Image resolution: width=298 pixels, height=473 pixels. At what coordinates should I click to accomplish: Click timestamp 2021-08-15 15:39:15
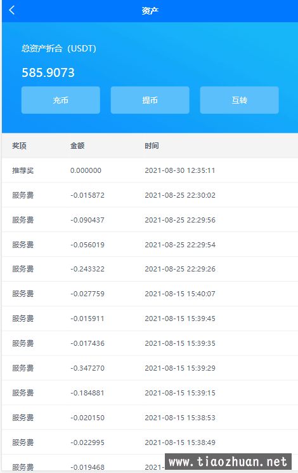[180, 393]
